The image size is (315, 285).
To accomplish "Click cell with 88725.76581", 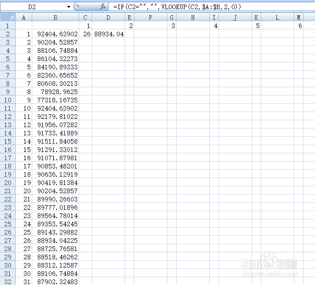I will 56,249.
